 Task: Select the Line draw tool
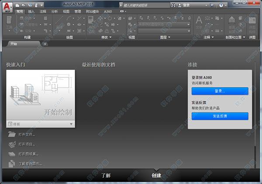59,20
